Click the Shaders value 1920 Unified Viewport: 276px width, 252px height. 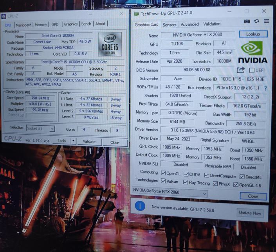tap(180, 95)
